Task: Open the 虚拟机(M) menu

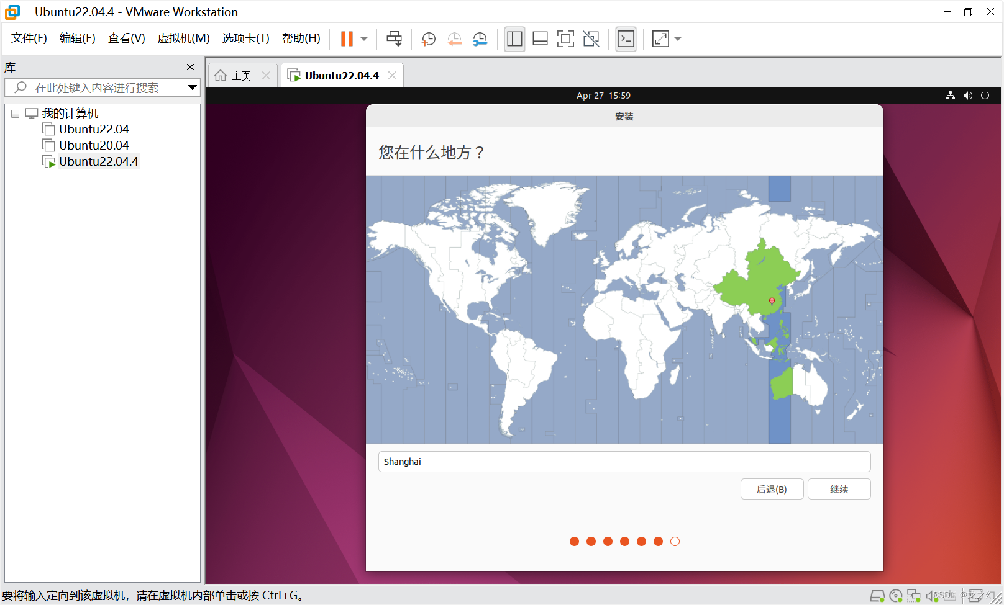Action: pos(183,38)
